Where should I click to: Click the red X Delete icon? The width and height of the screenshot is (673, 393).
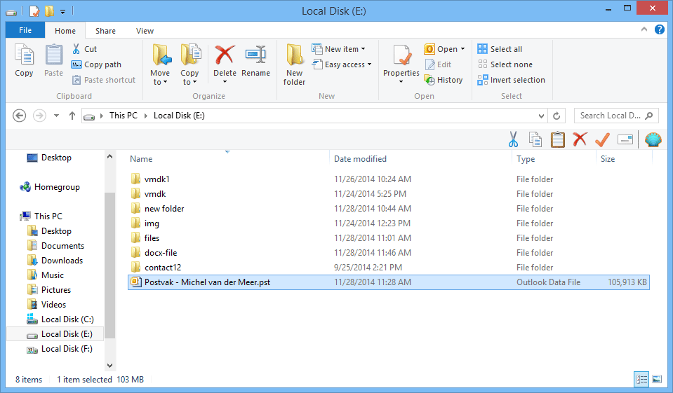(225, 55)
